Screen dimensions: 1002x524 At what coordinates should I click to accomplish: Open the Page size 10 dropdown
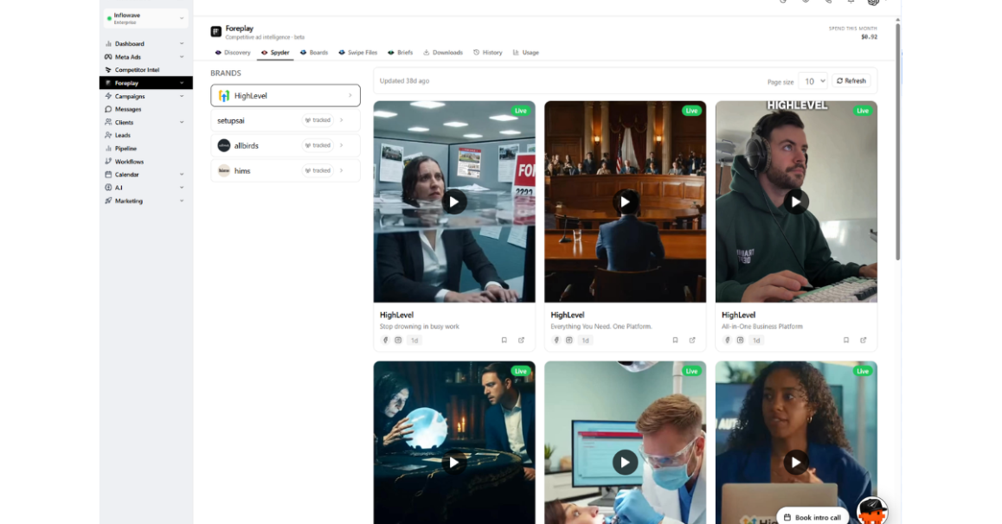813,81
